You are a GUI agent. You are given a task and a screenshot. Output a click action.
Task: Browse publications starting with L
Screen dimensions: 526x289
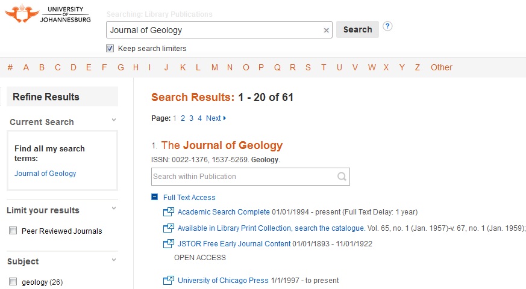click(x=198, y=67)
